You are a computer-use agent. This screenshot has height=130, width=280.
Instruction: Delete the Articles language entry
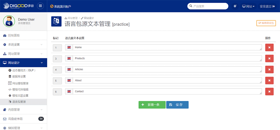point(269,69)
